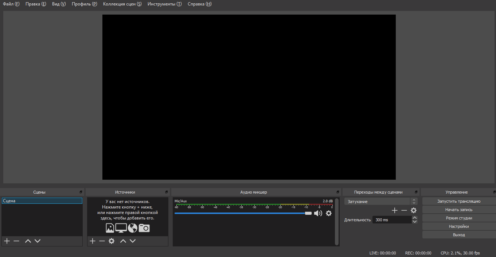496x257 pixels.
Task: Click Начать запись to start recording
Action: [459, 210]
